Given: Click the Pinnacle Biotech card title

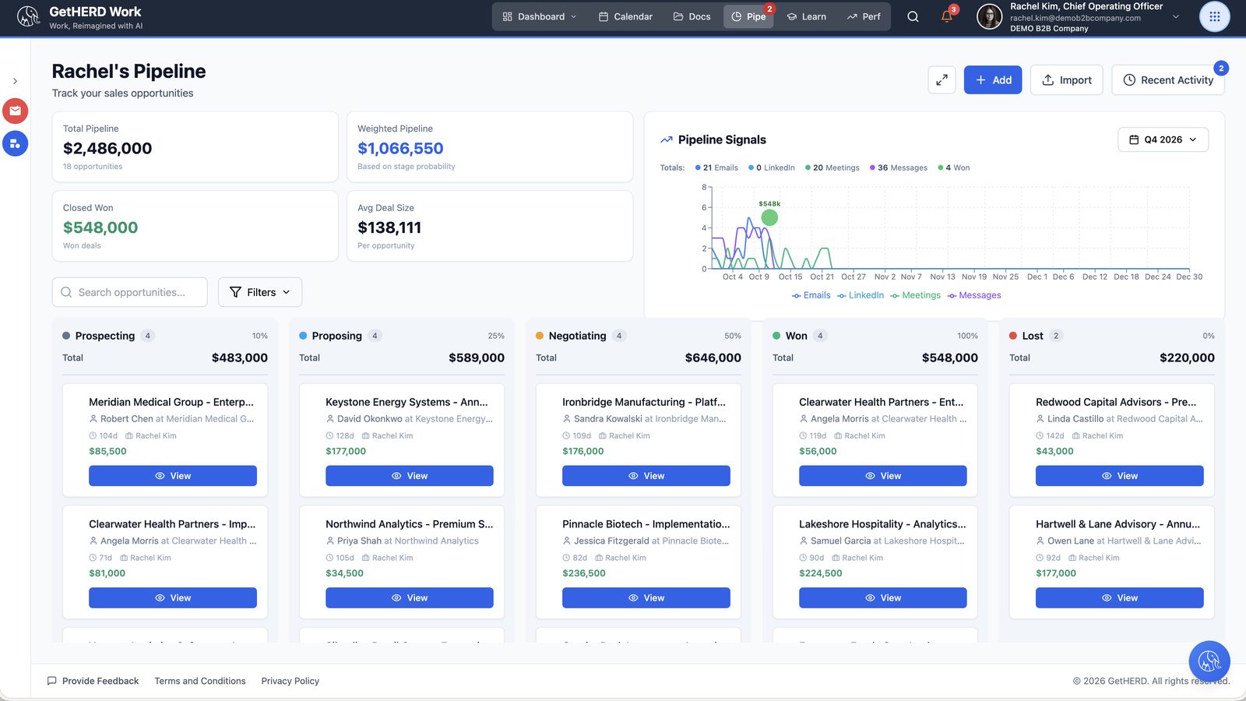Looking at the screenshot, I should pos(646,524).
